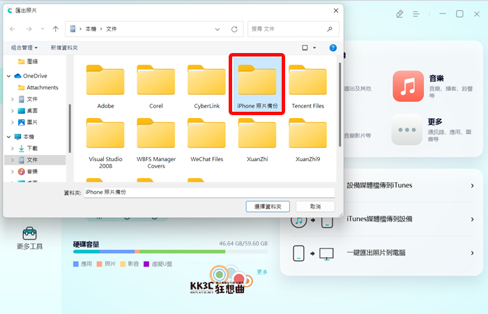Image resolution: width=488 pixels, height=314 pixels.
Task: Open the view options dropdown arrow
Action: pos(314,47)
